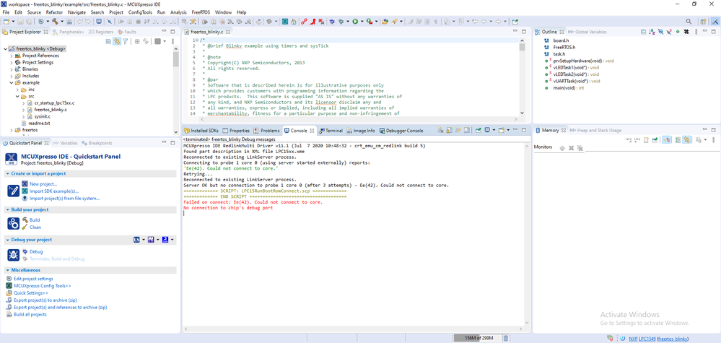Viewport: 721px width, 343px height.
Task: Expand the Project References node
Action: pos(12,55)
